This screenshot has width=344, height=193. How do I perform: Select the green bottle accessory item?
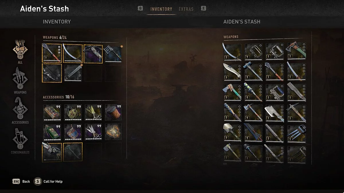(52, 132)
